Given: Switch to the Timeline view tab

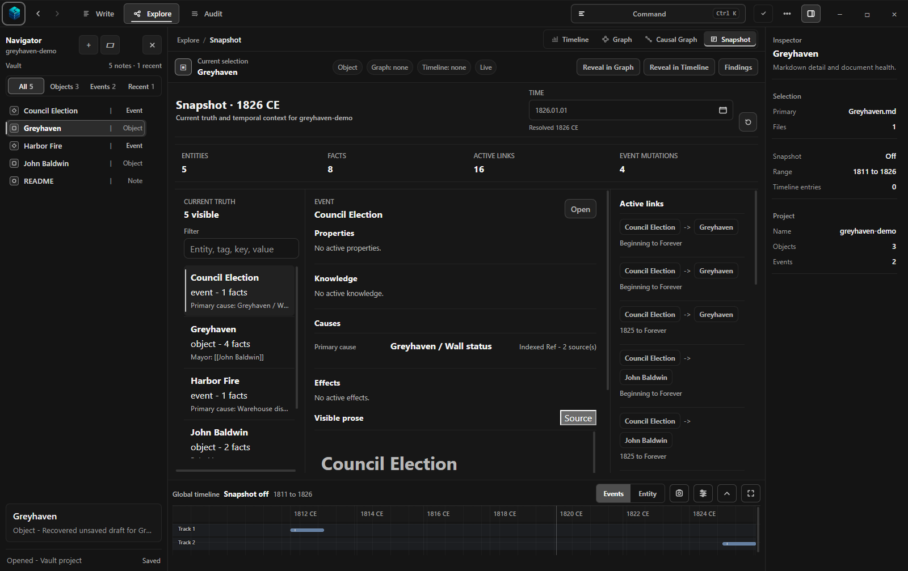Looking at the screenshot, I should tap(570, 39).
